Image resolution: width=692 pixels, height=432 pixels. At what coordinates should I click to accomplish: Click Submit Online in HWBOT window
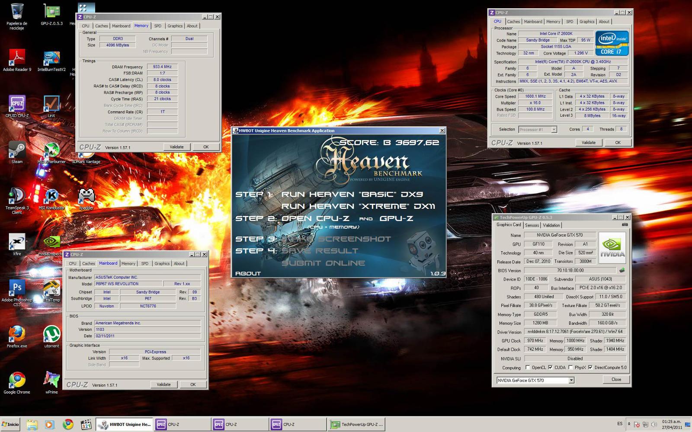[323, 263]
